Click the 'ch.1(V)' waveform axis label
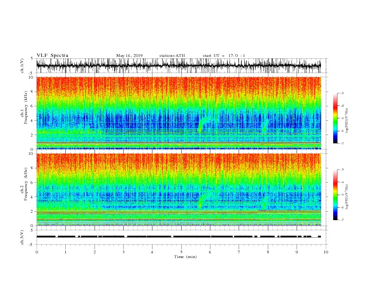The width and height of the screenshot is (367, 283). [22, 65]
